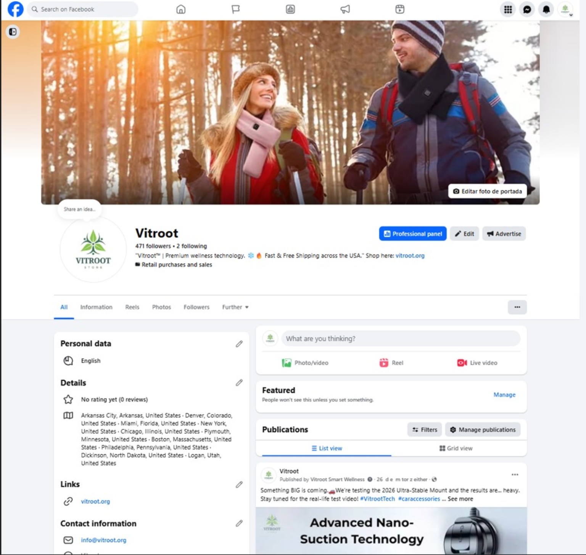Create a Reel from composer
Image resolution: width=586 pixels, height=555 pixels.
point(391,363)
